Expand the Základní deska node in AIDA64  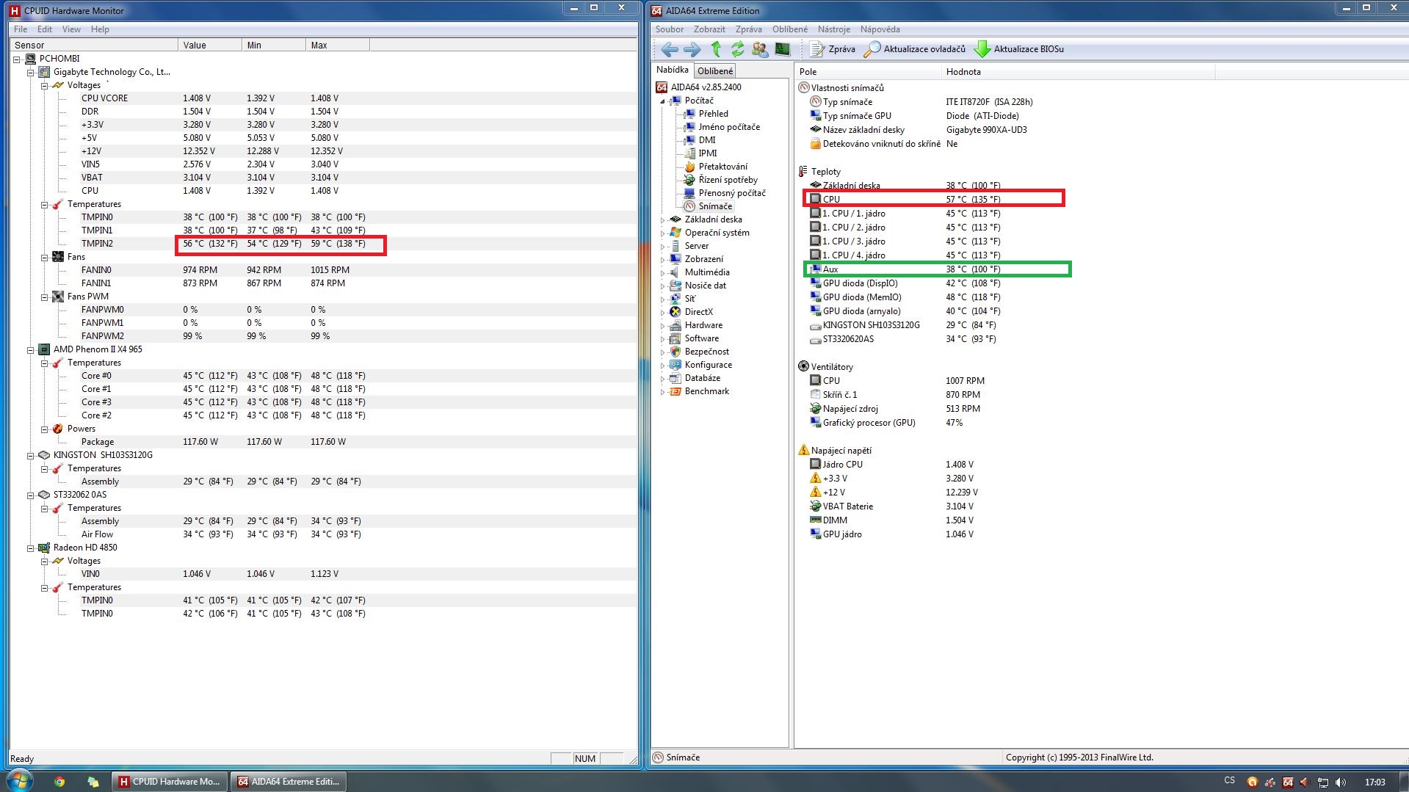tap(662, 220)
